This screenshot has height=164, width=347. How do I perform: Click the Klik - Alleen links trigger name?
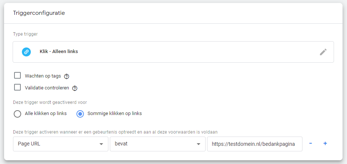coord(59,52)
